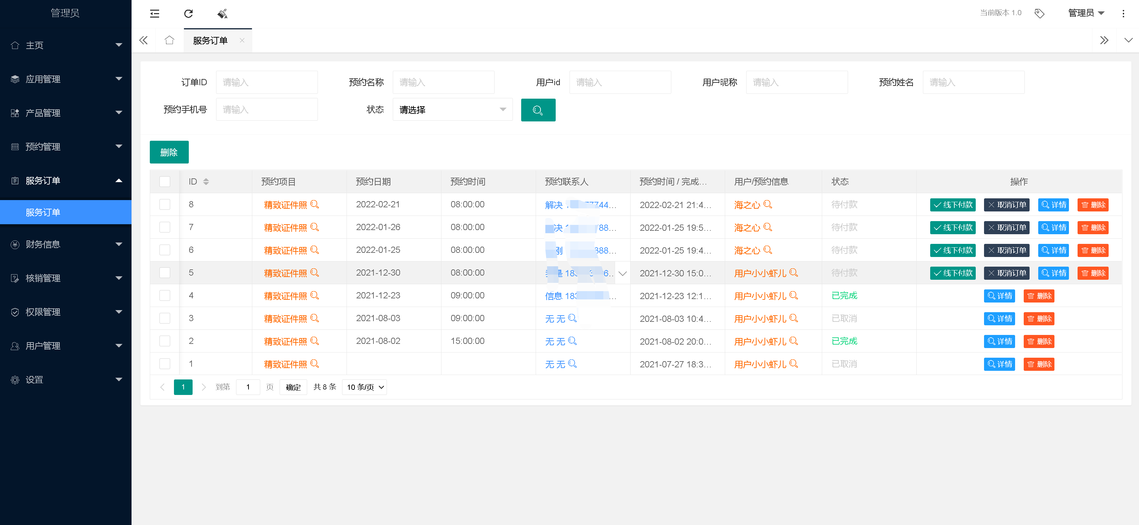Click 取消订单 for order ID 7
1139x525 pixels.
pyautogui.click(x=1006, y=228)
